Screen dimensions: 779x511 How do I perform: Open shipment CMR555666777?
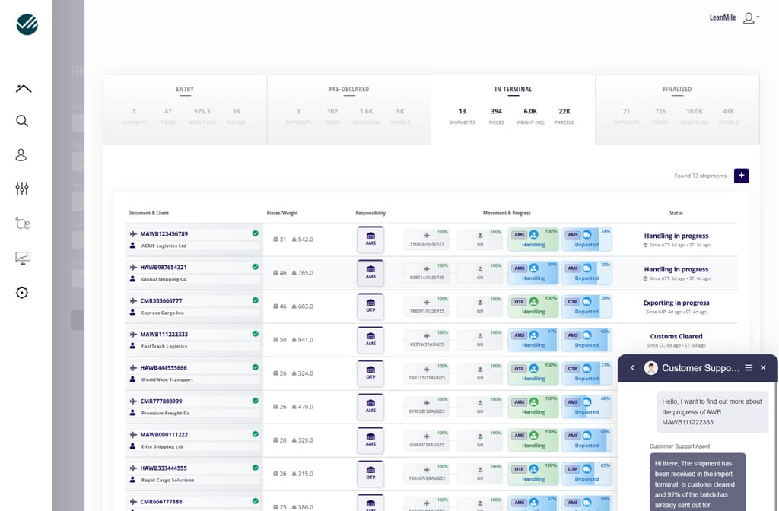point(161,301)
